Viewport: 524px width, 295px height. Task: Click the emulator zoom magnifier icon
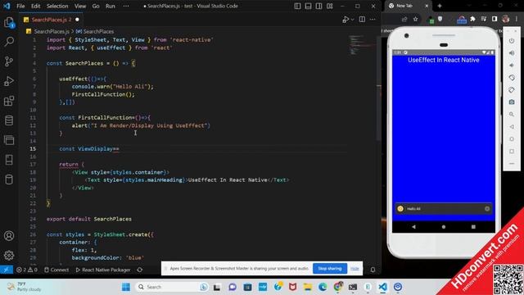512,115
